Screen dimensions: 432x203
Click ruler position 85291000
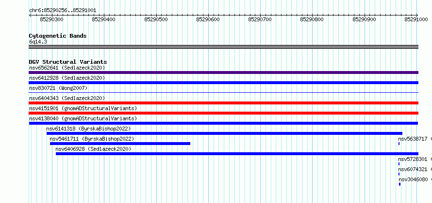coord(416,19)
